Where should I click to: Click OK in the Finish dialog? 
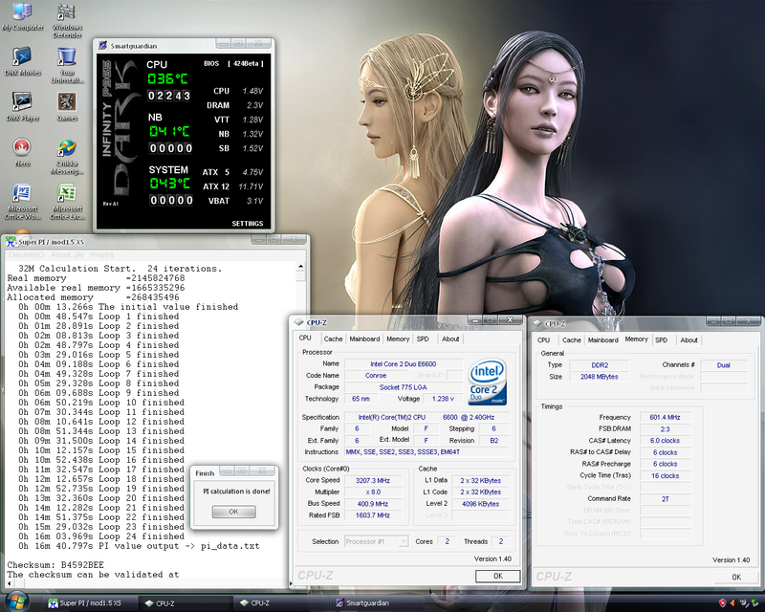233,512
